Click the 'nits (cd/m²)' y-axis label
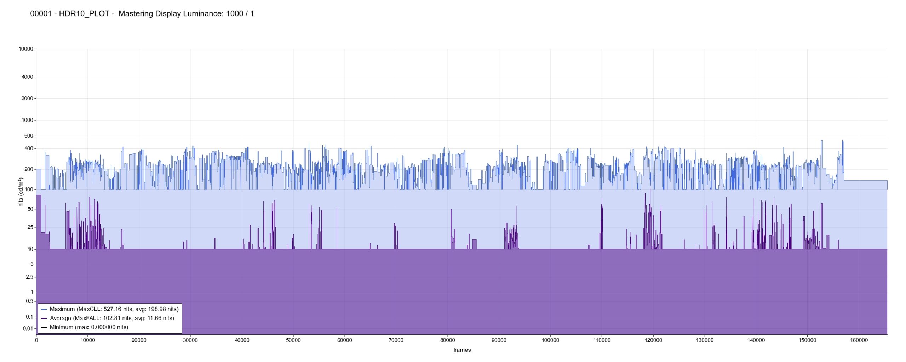The image size is (906, 362). click(21, 192)
